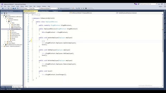
Task: Collapse the Save method outline
Action: 32,71
